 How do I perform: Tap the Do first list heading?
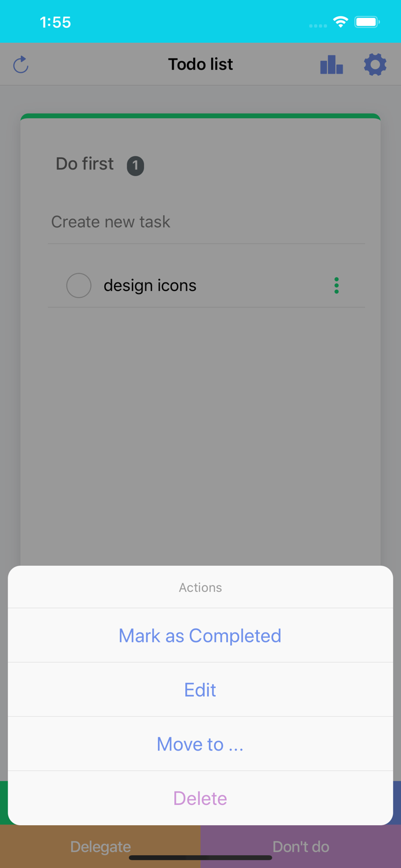84,164
